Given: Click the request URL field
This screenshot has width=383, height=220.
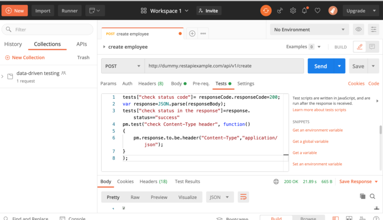Looking at the screenshot, I should tap(224, 66).
